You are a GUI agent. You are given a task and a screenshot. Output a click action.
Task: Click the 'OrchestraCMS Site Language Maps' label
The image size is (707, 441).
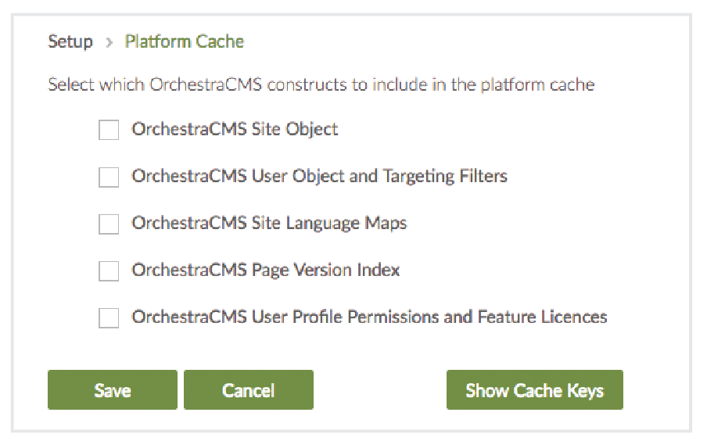click(x=269, y=224)
